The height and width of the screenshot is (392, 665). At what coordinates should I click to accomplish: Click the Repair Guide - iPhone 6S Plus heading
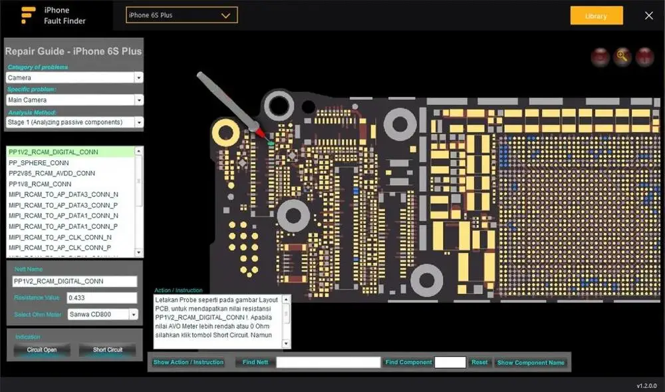pyautogui.click(x=73, y=51)
